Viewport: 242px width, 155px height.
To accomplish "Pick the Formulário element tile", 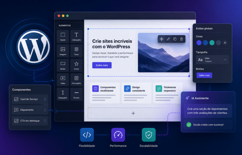I will pyautogui.click(x=76, y=80).
